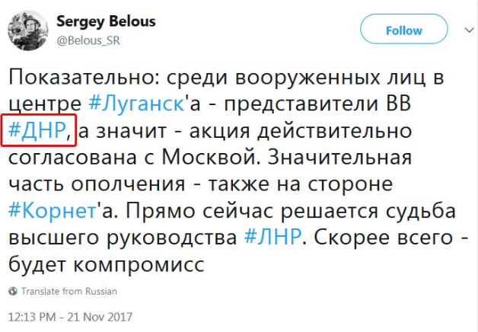Click Sergey Belous profile avatar
478x332 pixels.
pyautogui.click(x=27, y=31)
